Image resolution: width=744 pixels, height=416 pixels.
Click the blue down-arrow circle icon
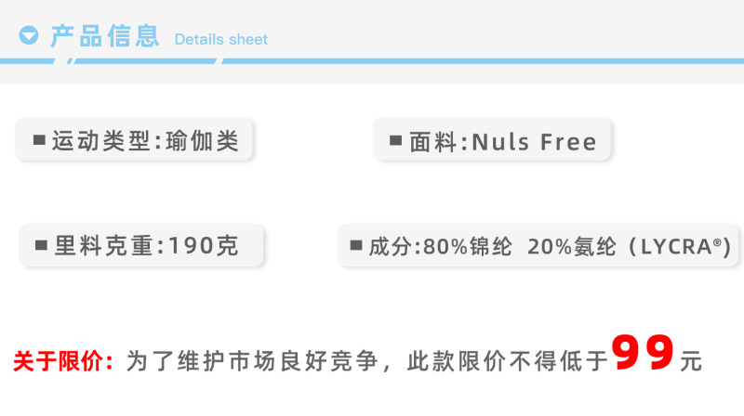pos(29,36)
